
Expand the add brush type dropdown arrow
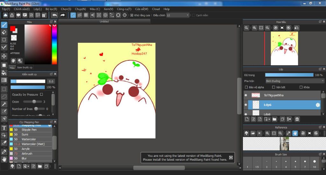tap(28, 166)
